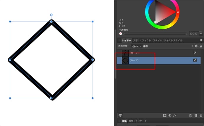Add an adjustment layer
The width and height of the screenshot is (204, 126).
tap(170, 115)
